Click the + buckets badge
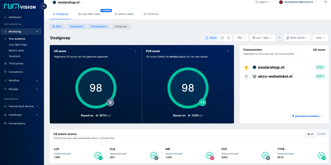Image resolution: width=331 pixels, height=165 pixels. (106, 10)
